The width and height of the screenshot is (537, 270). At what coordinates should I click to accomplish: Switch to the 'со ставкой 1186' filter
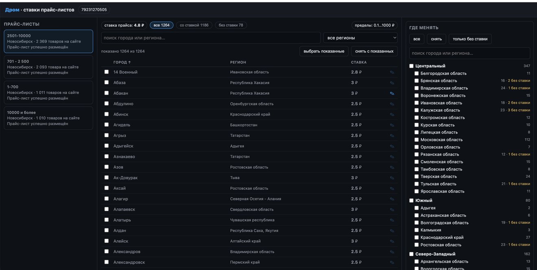coord(194,25)
